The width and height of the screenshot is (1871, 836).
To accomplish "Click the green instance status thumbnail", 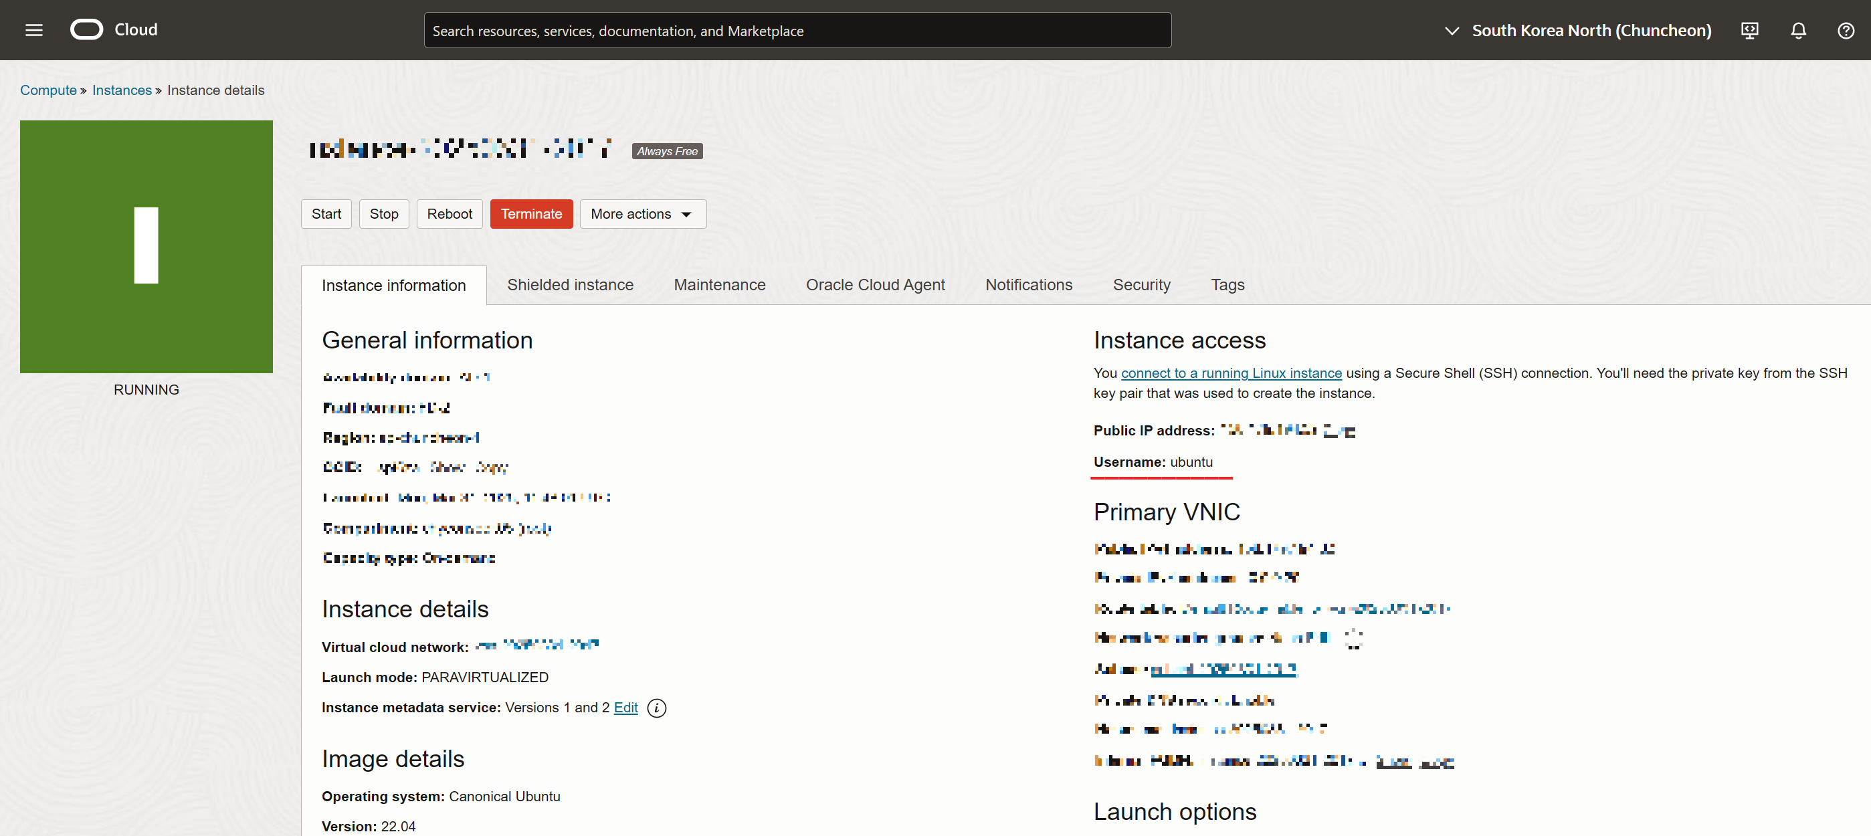I will [146, 247].
